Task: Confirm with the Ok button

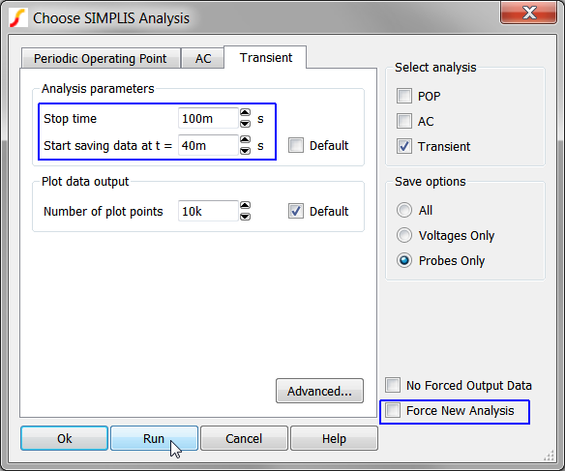Action: click(65, 438)
